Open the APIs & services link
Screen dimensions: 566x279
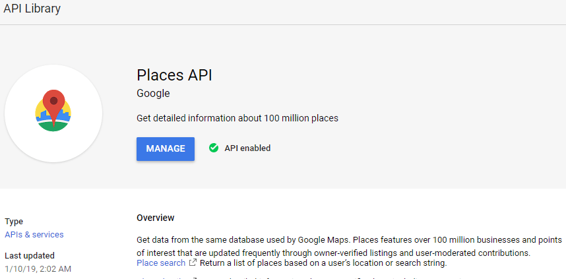[34, 234]
